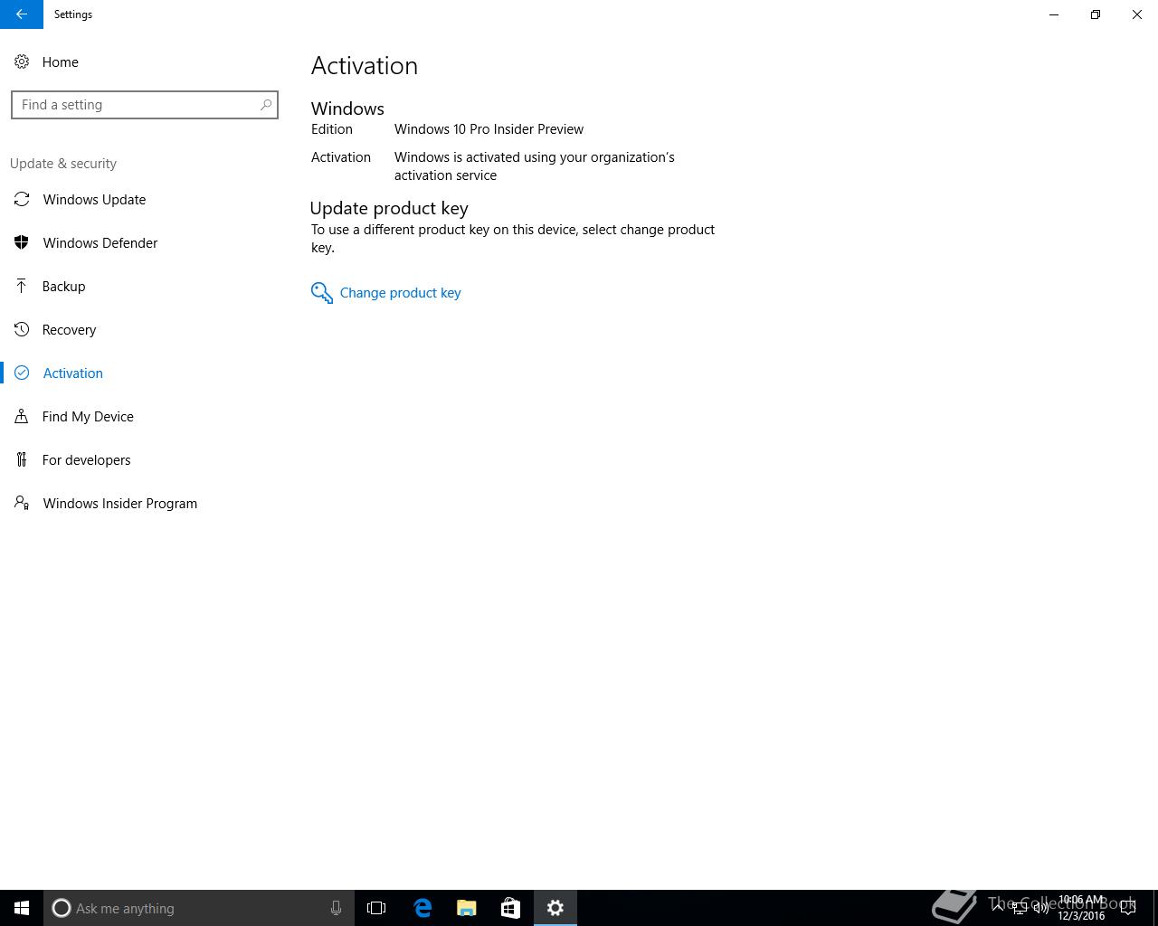Screen dimensions: 1158x926
Task: Click the taskbar clock showing 12/3/2016
Action: (x=1081, y=908)
